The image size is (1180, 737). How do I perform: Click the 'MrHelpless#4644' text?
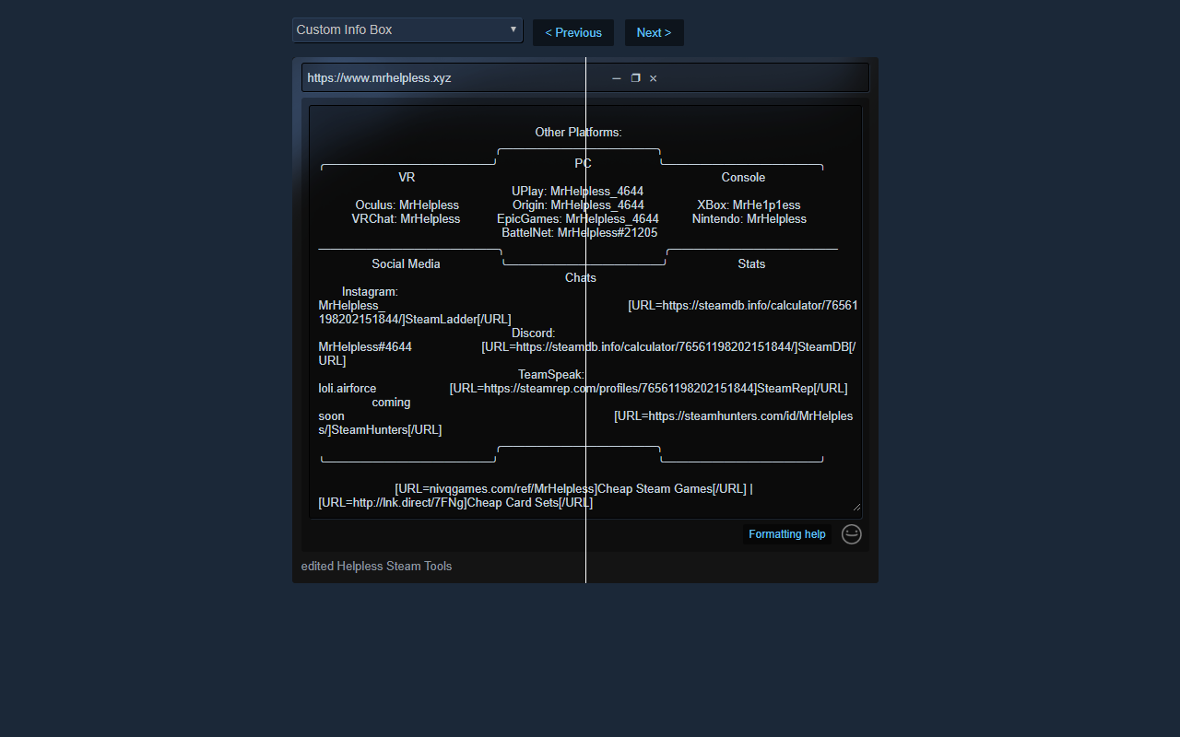(365, 347)
